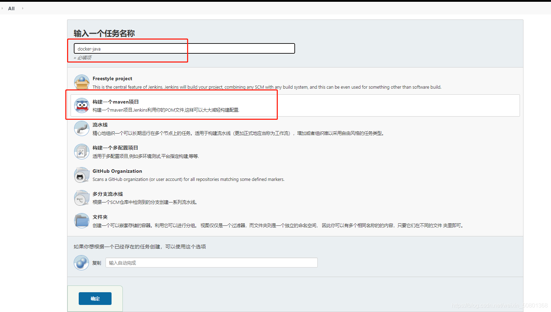Click the existing-task copy option hint text
551x312 pixels.
(140, 247)
